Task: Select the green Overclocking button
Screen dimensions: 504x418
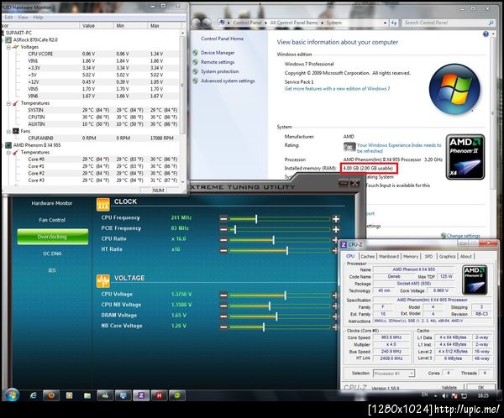Action: (52, 237)
